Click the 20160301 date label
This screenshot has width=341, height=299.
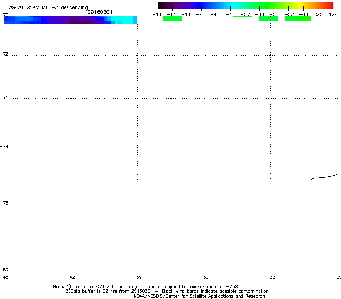[x=100, y=12]
